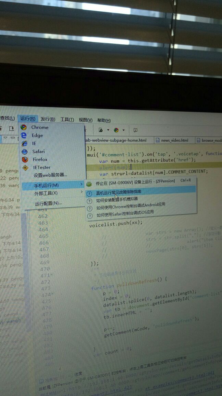Viewport: 222px width, 396px height.
Task: Choose Edge browser in run menu
Action: 37,135
